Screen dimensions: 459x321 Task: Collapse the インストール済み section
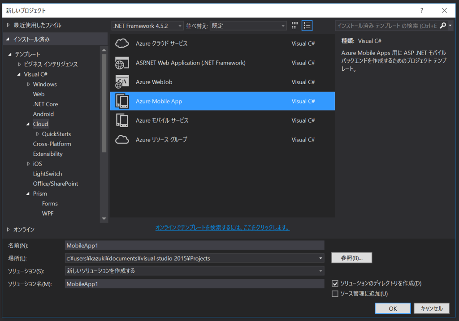click(8, 39)
